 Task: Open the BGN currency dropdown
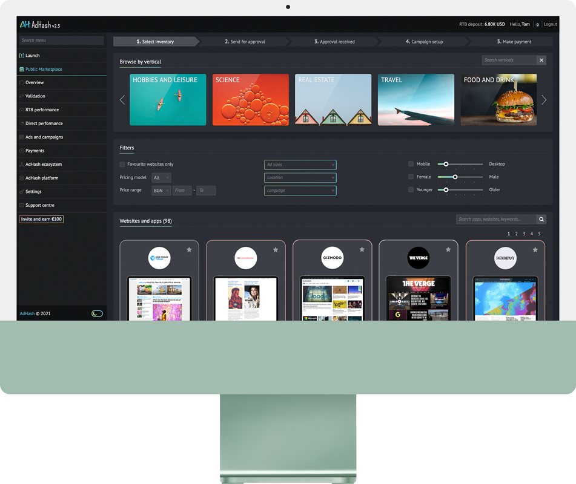point(161,191)
